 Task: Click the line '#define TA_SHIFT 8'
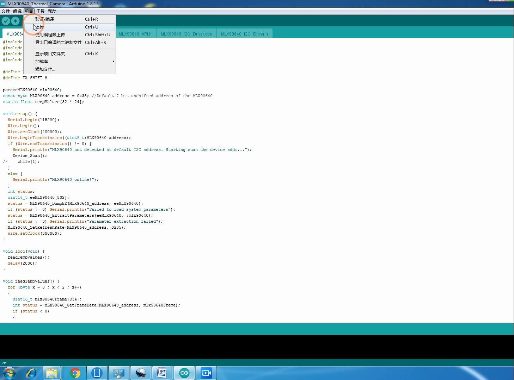25,78
